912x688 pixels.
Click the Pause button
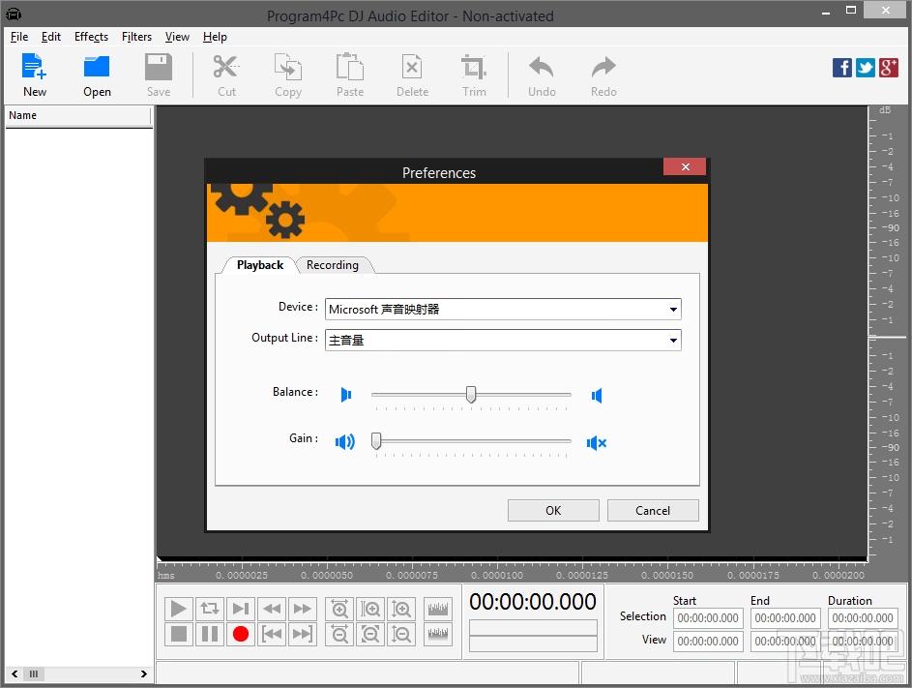[210, 634]
